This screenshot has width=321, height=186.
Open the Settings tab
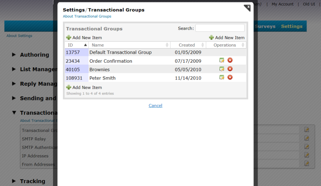click(292, 26)
